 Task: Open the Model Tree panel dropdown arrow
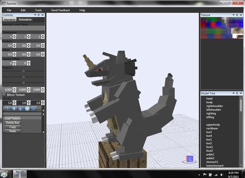pyautogui.click(x=234, y=93)
